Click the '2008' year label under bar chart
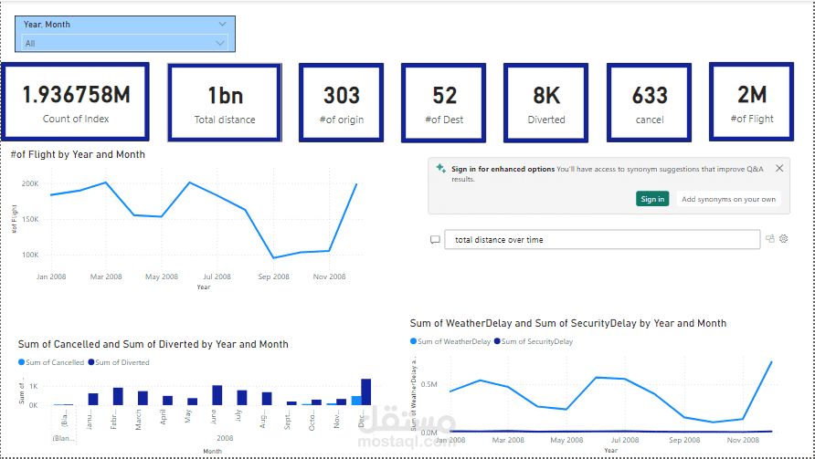 [x=225, y=438]
